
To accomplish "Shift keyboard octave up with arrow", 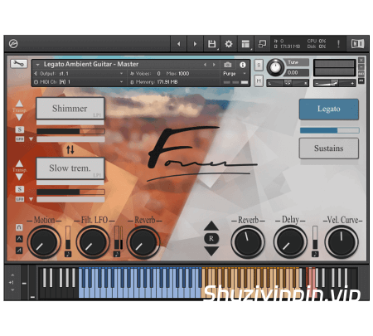I will click(12, 275).
